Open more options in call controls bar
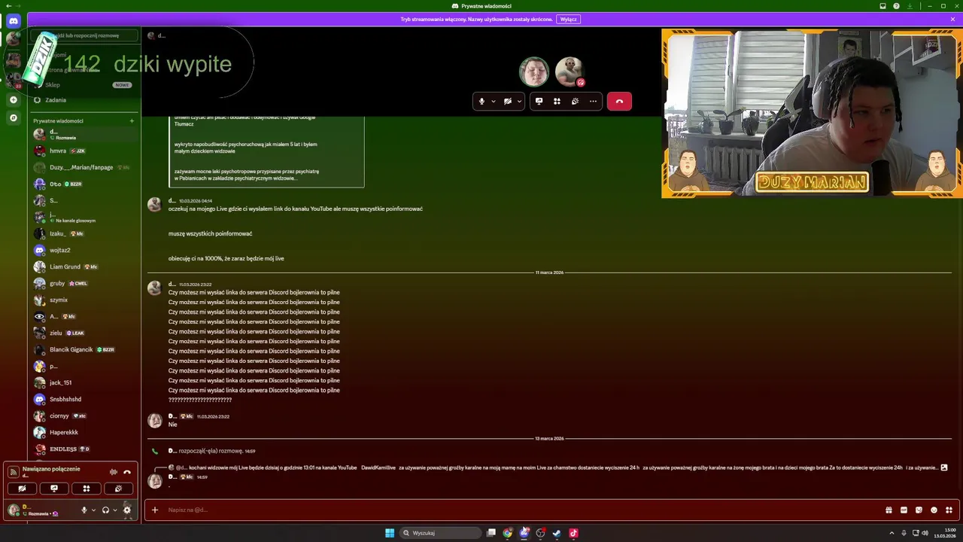Viewport: 963px width, 542px height. (593, 101)
